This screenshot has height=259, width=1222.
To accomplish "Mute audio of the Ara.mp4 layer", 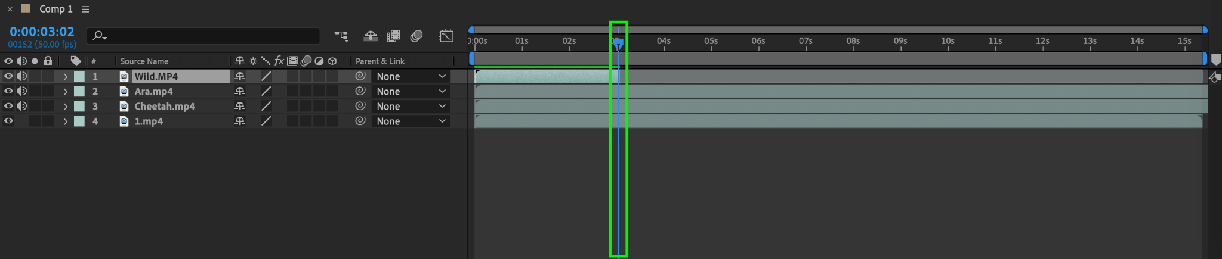I will [x=21, y=91].
